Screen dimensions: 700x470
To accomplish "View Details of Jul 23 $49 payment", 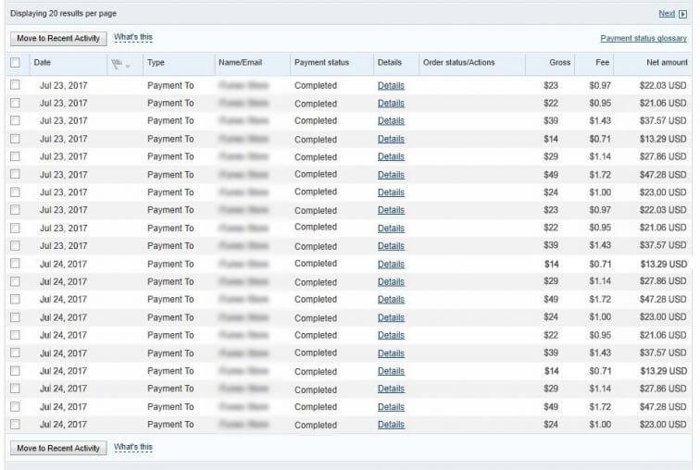I will (391, 175).
